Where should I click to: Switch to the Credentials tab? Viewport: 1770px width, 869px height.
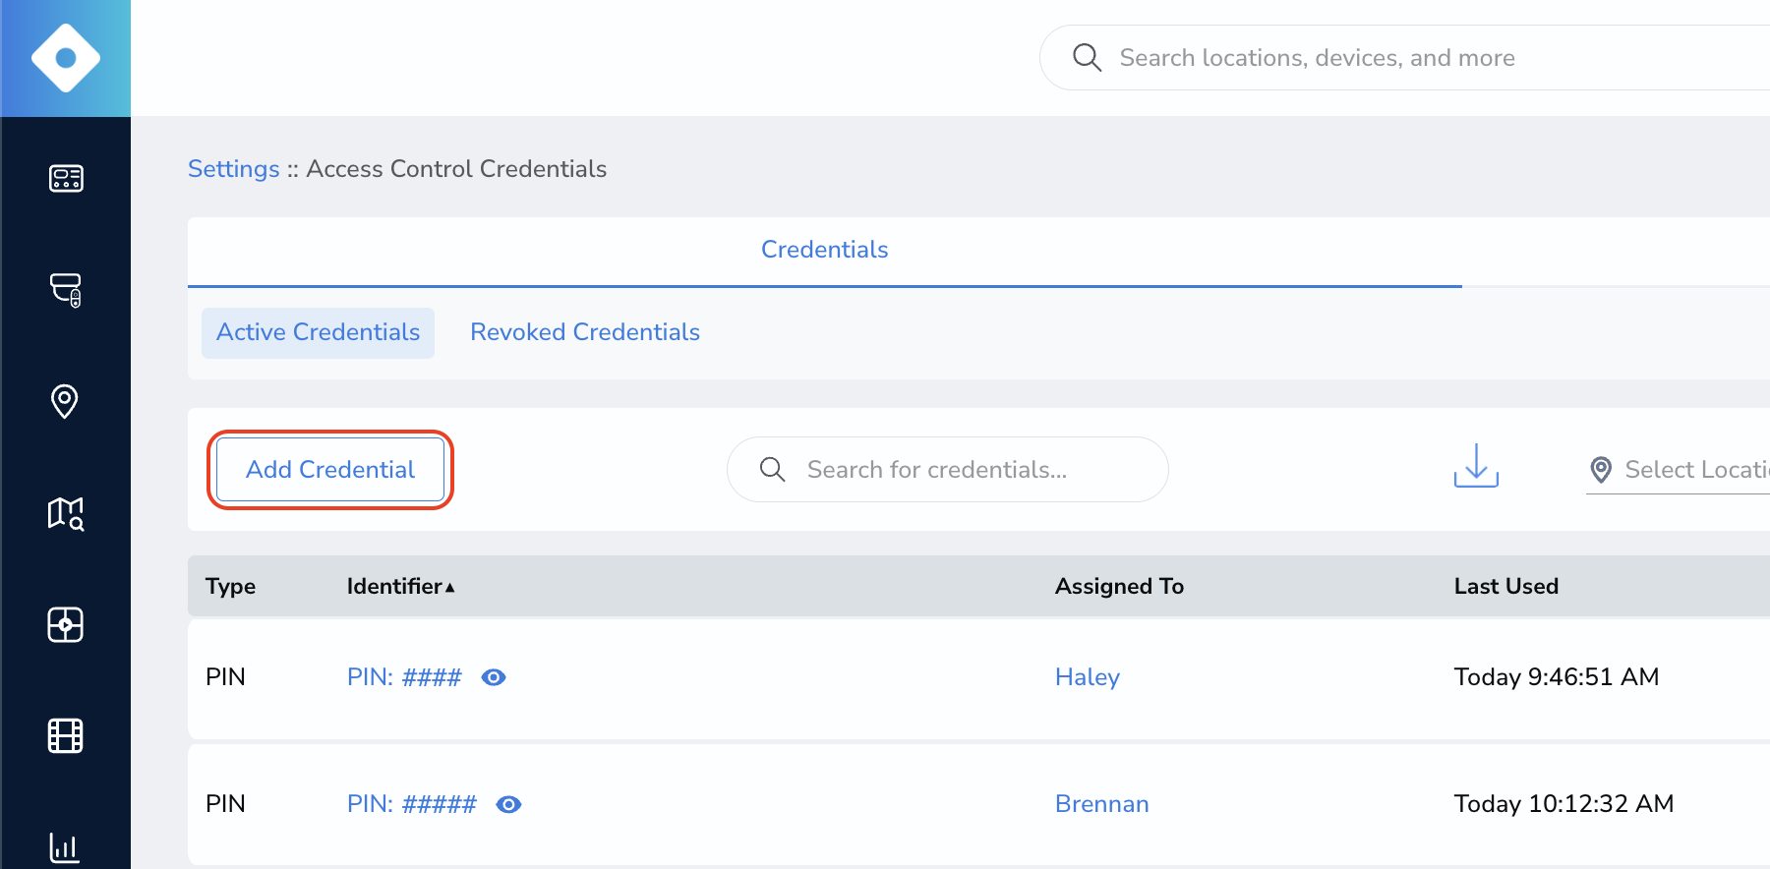pos(824,250)
